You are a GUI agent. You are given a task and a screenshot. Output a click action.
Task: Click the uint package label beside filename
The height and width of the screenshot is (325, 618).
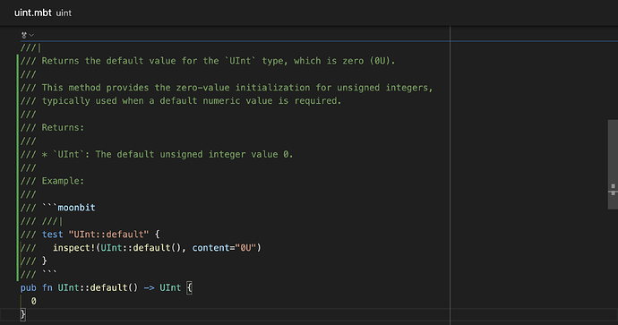tap(64, 13)
